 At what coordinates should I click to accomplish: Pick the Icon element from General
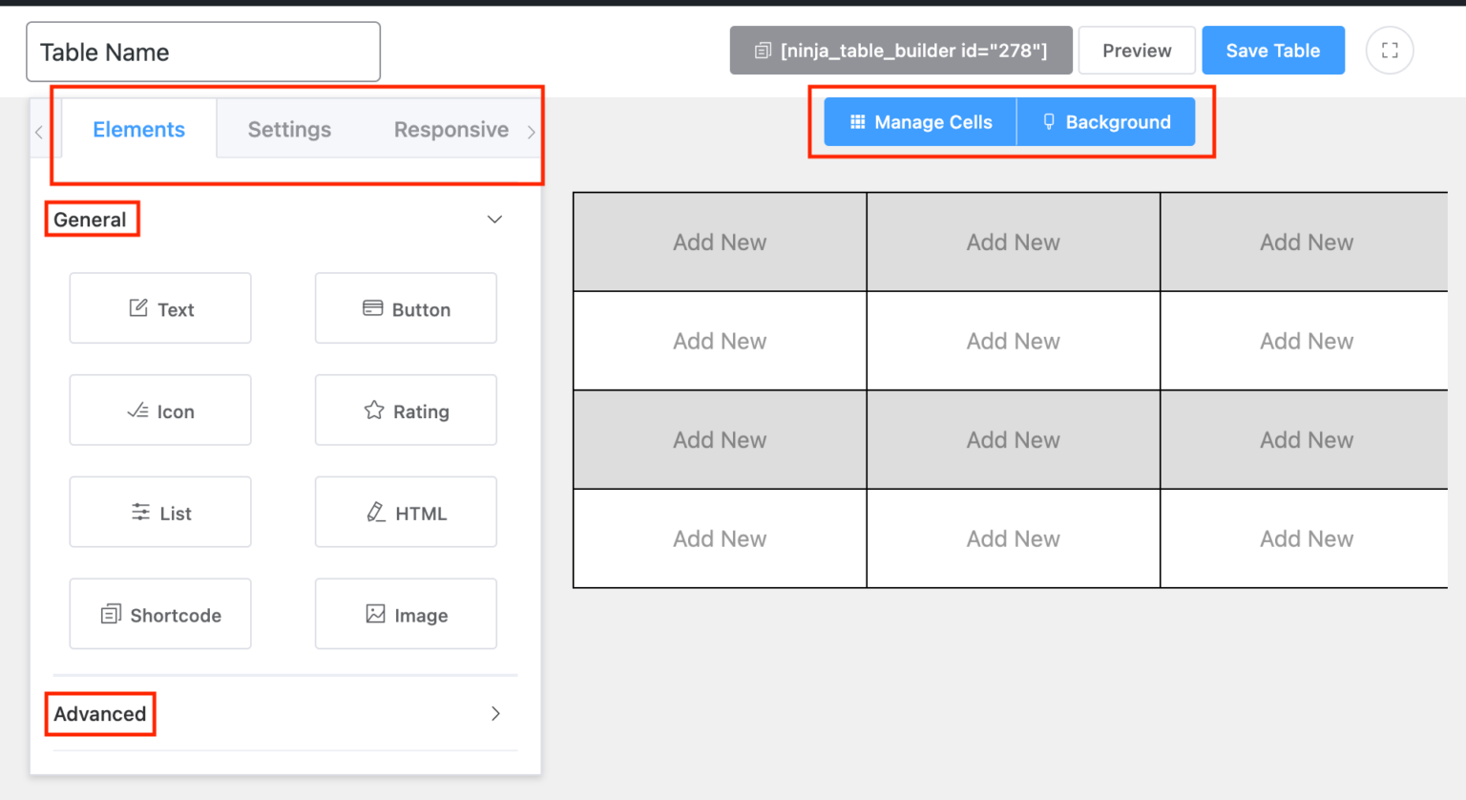[159, 411]
